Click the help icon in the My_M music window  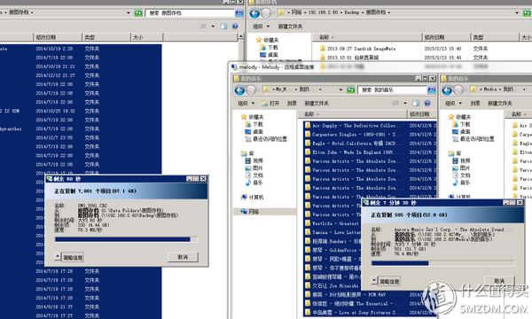coord(427,103)
